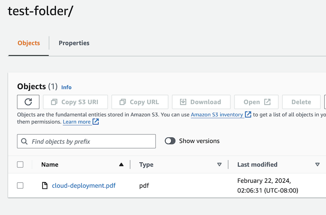This screenshot has height=215, width=326.
Task: Switch to the Properties tab
Action: coord(74,43)
